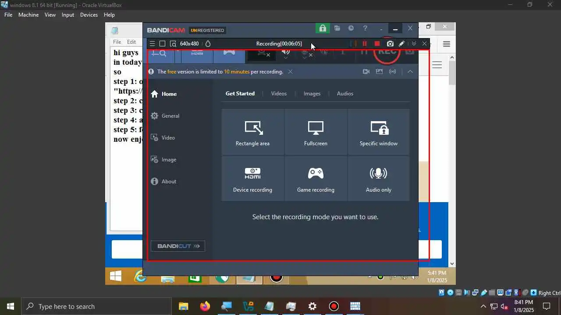The image size is (561, 315).
Task: Open the guest browser hamburger menu
Action: (x=447, y=44)
